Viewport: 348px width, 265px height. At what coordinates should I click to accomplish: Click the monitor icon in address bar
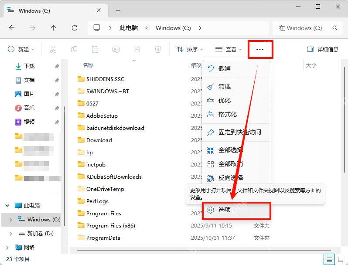[x=97, y=28]
